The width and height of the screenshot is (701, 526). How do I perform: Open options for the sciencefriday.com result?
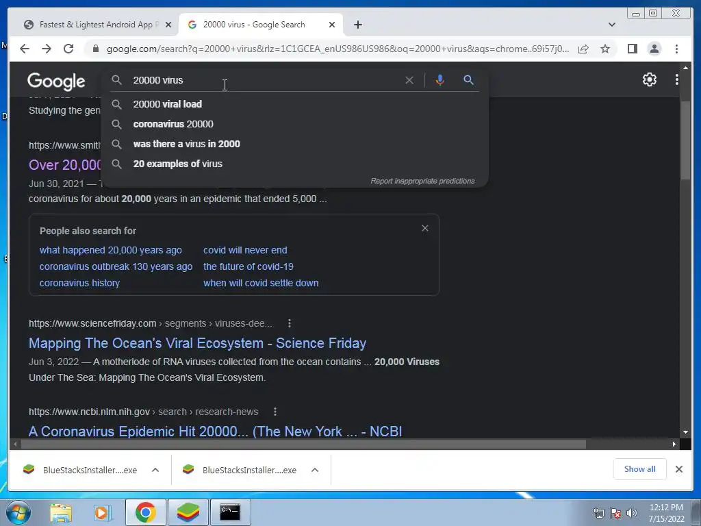tap(290, 323)
